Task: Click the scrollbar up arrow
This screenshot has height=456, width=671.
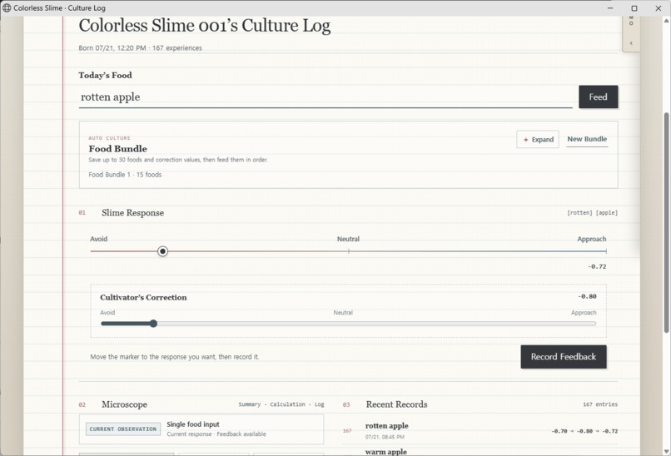Action: (x=666, y=21)
